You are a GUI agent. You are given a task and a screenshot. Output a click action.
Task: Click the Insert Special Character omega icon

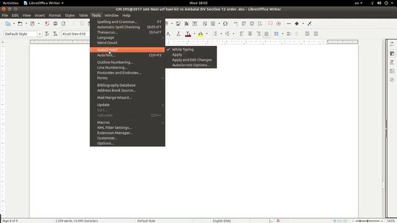(x=225, y=24)
